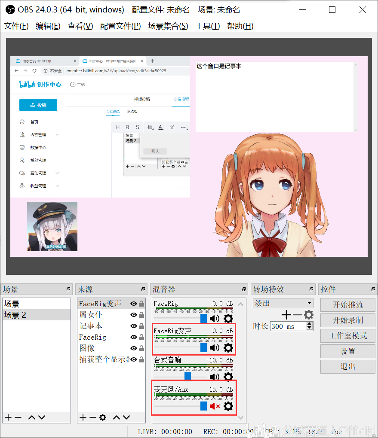
Task: Lock the FaceRig变声 source
Action: (141, 304)
